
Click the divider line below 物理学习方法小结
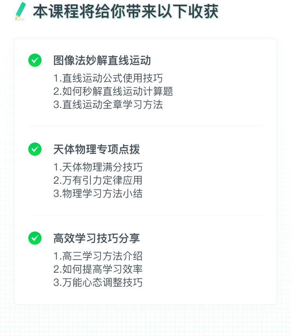coord(145,216)
